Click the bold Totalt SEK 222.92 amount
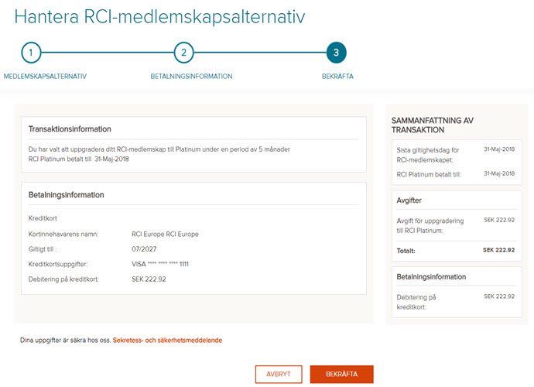The width and height of the screenshot is (534, 387). [x=498, y=250]
